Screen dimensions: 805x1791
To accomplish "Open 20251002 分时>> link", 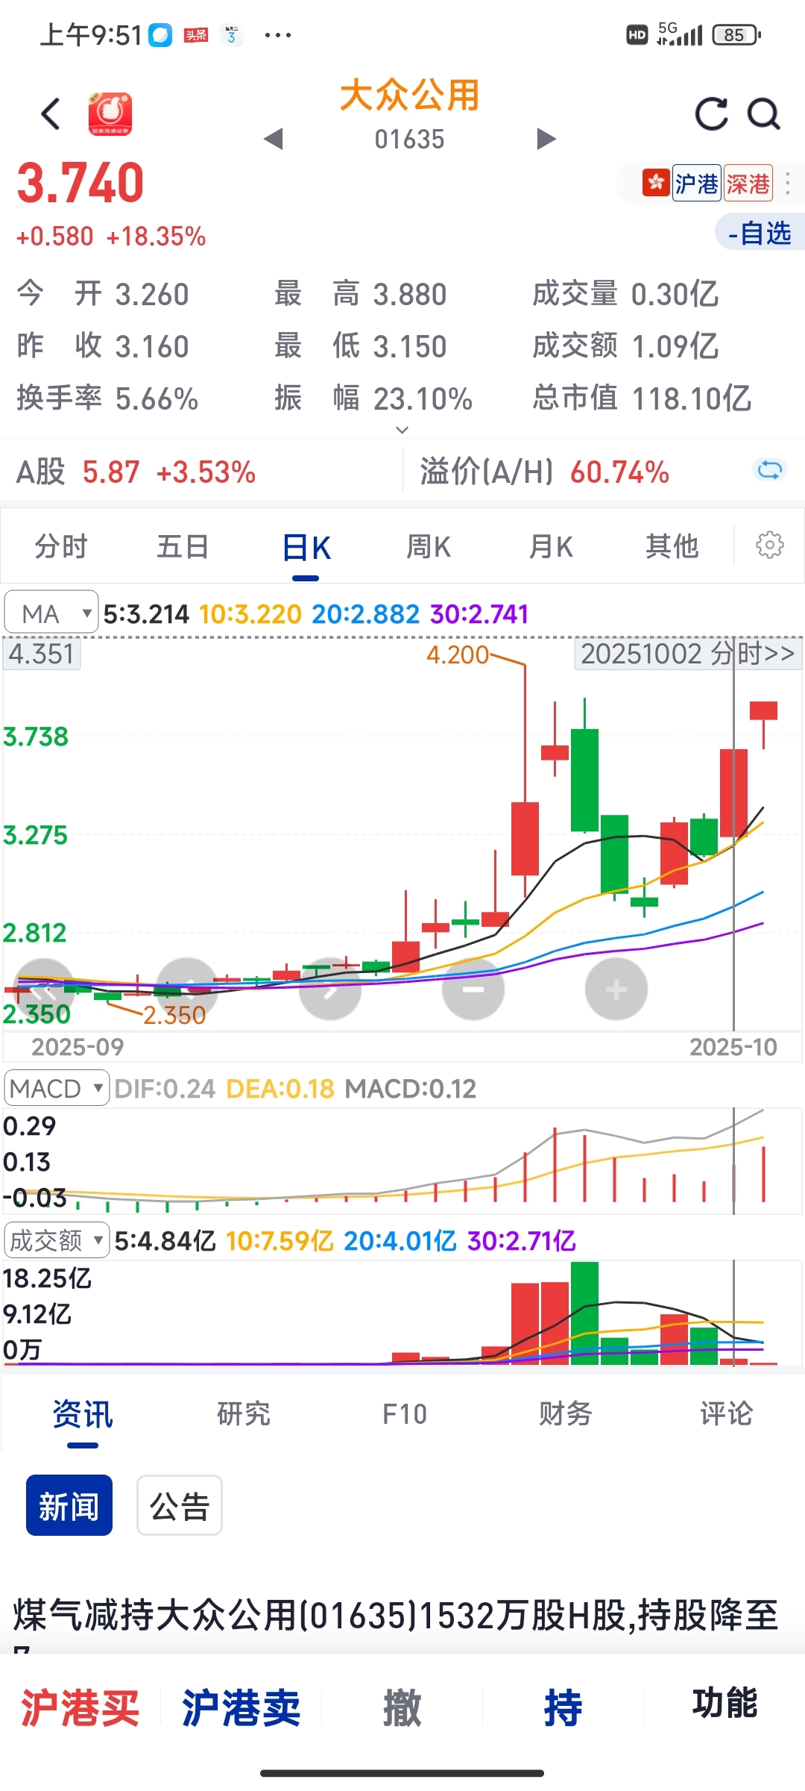I will coord(687,654).
